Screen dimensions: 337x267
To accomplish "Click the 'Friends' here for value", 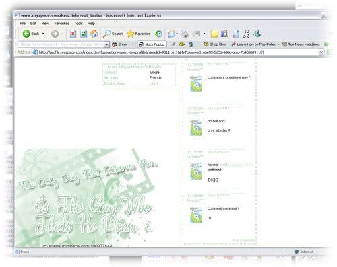I will tap(156, 78).
